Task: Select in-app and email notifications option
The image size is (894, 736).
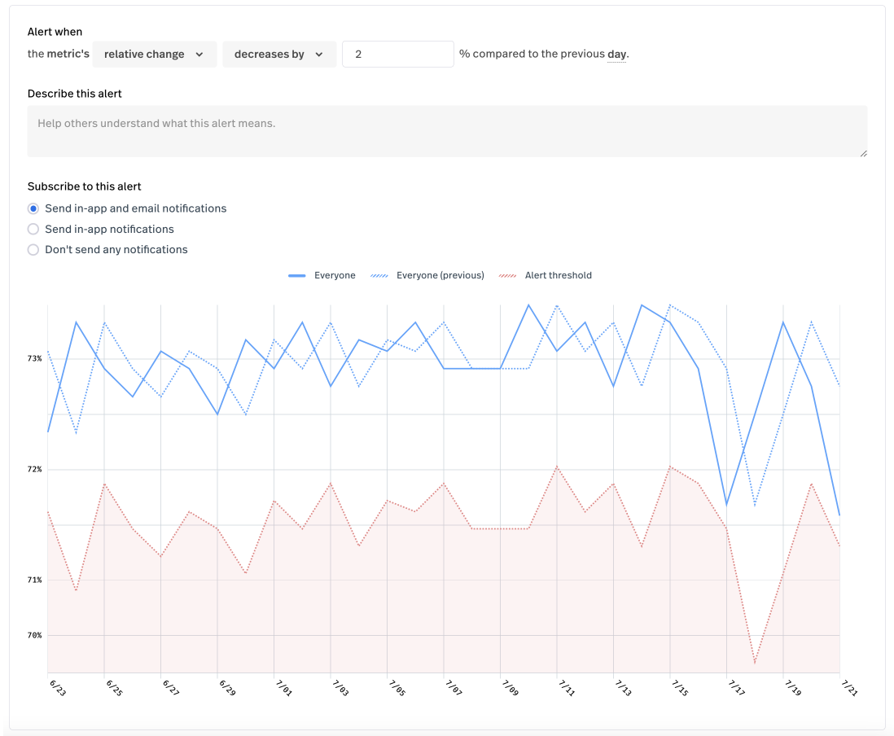Action: tap(33, 208)
